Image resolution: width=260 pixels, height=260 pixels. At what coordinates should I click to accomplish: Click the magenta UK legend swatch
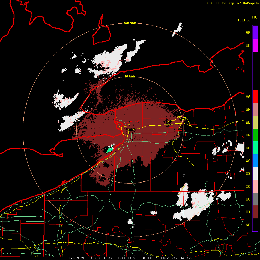click(255, 45)
